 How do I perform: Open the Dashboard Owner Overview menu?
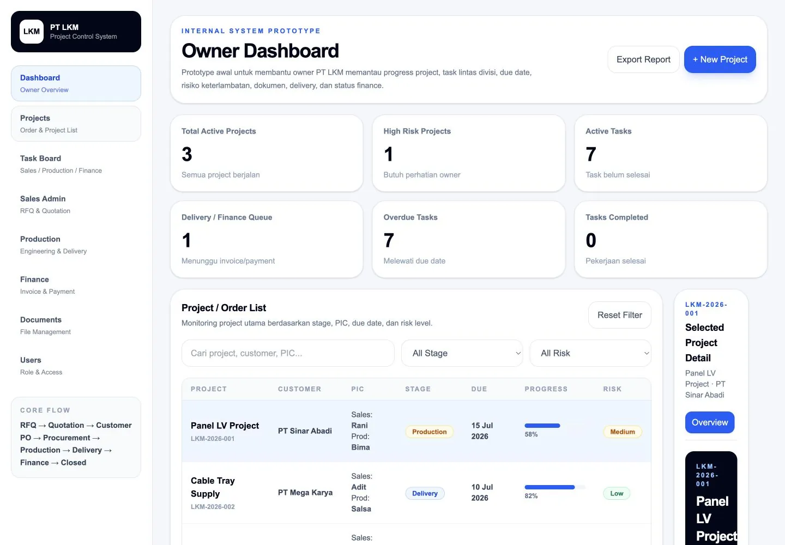[x=76, y=83]
